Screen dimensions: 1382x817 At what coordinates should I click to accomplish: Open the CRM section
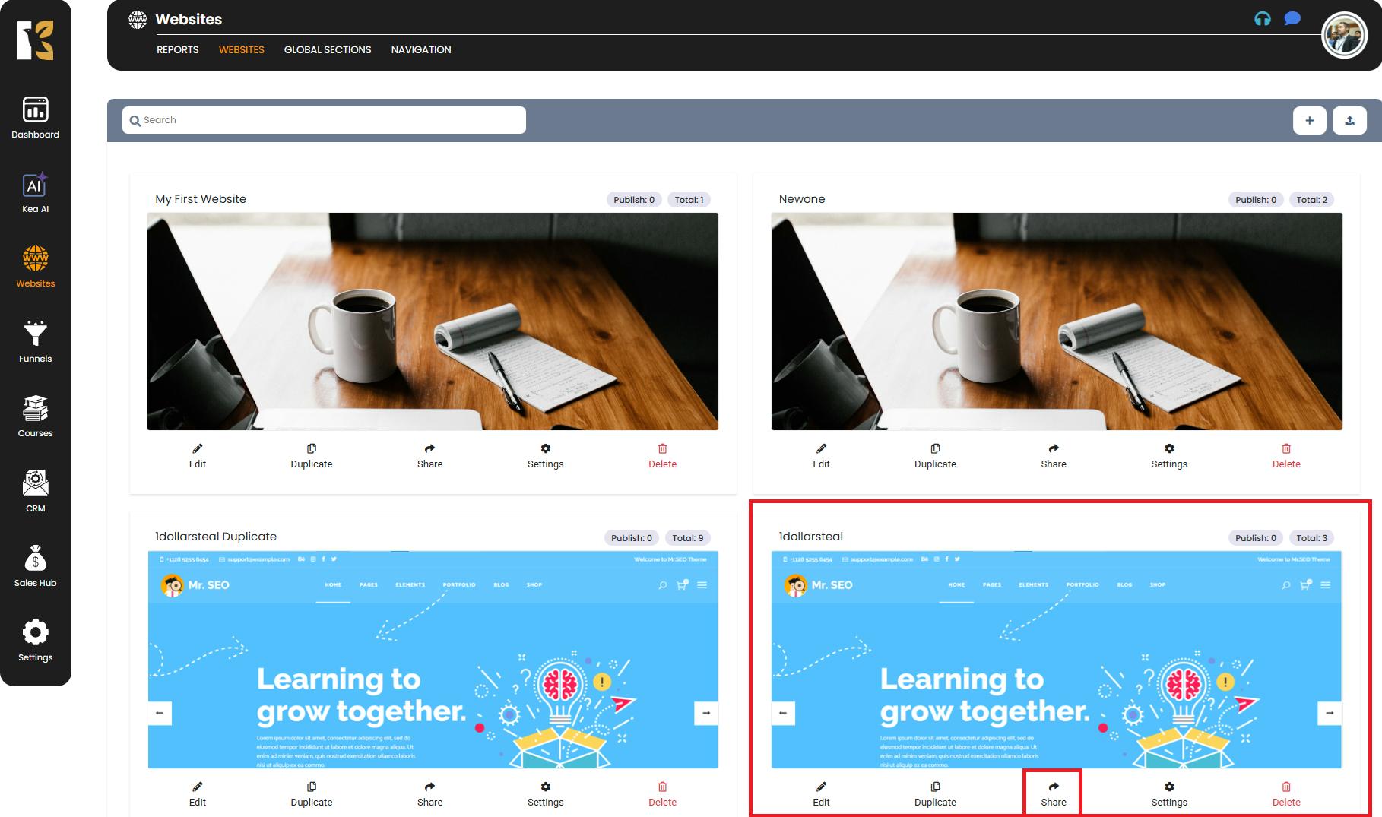pos(35,491)
